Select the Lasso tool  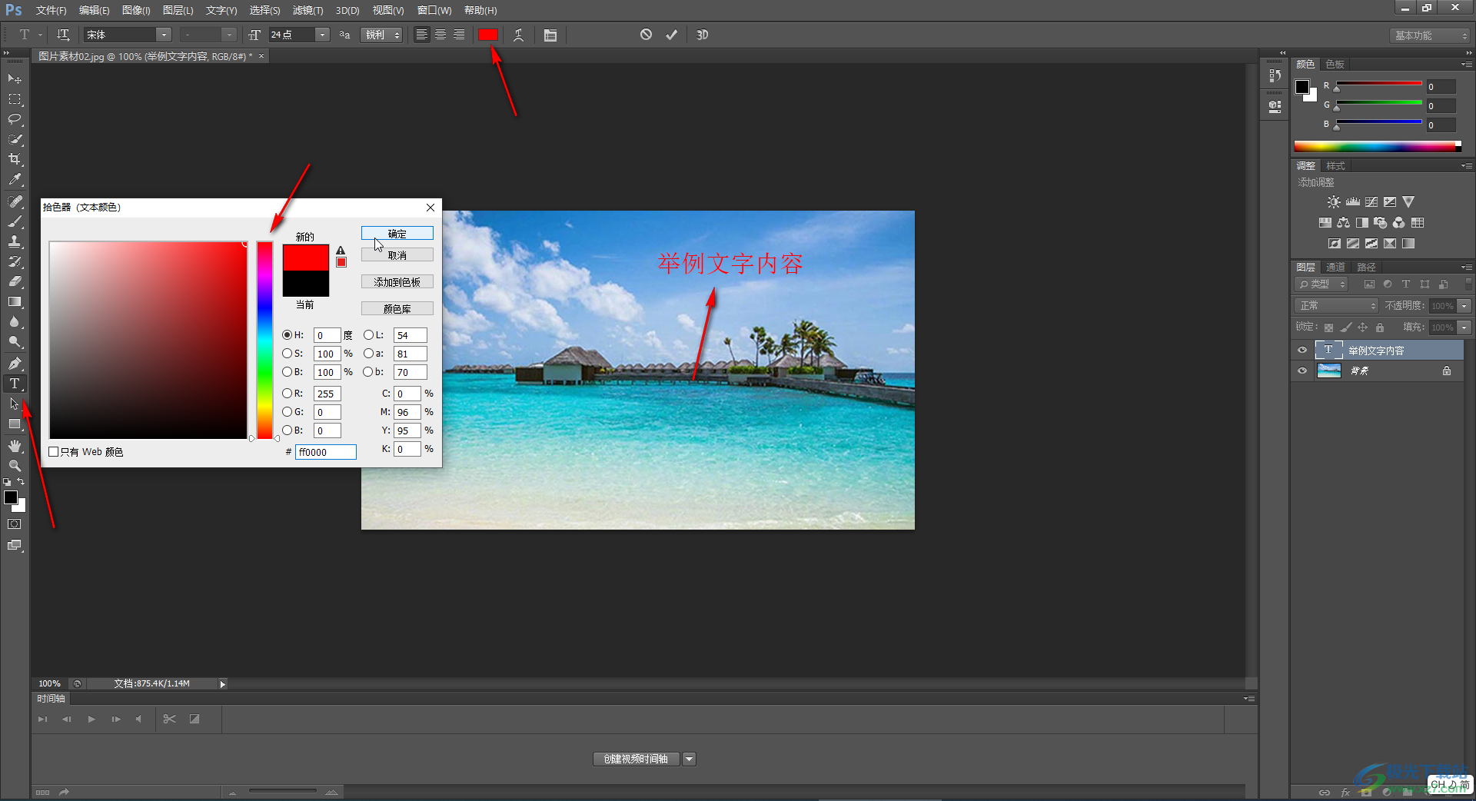[x=15, y=119]
